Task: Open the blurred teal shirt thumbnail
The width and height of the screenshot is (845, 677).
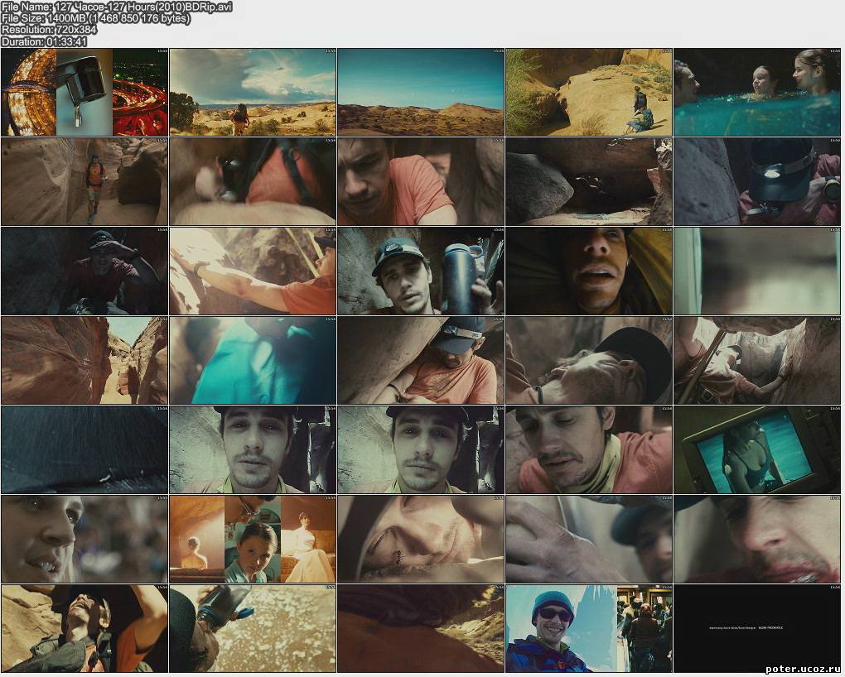Action: (x=252, y=360)
